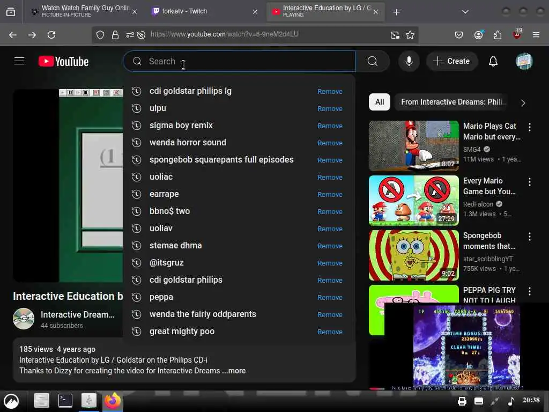
Task: Select 'wenda the fairly oddparents' suggestion
Action: click(239, 314)
